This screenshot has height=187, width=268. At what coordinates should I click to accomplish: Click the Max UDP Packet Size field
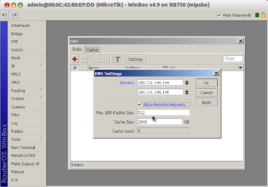click(x=163, y=113)
